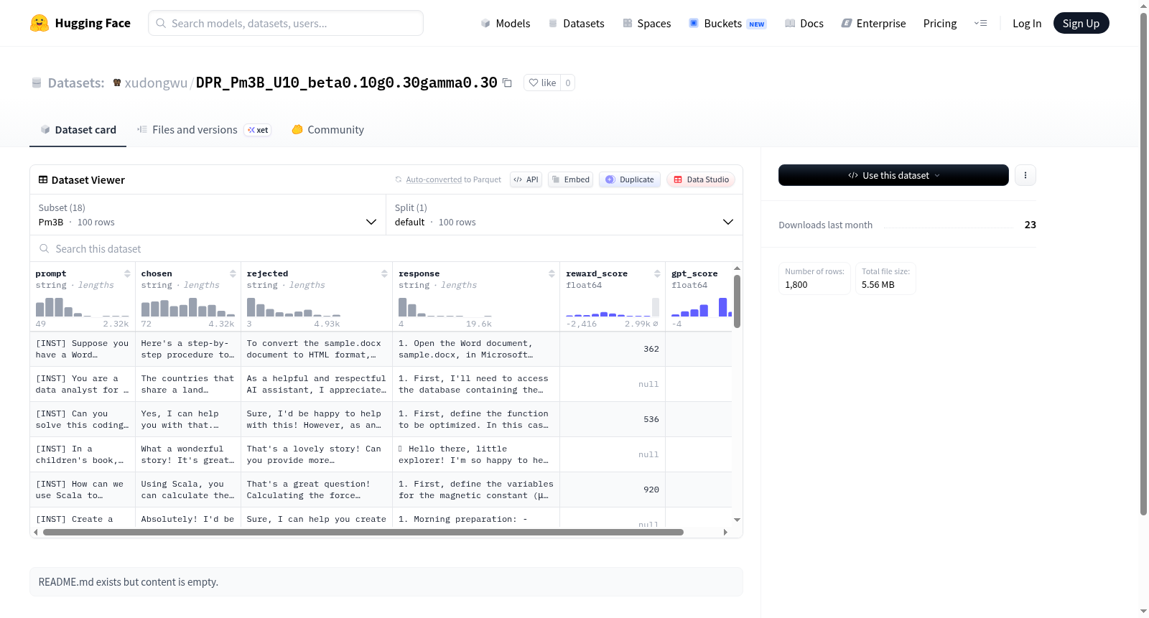Click the Duplicate button

630,179
